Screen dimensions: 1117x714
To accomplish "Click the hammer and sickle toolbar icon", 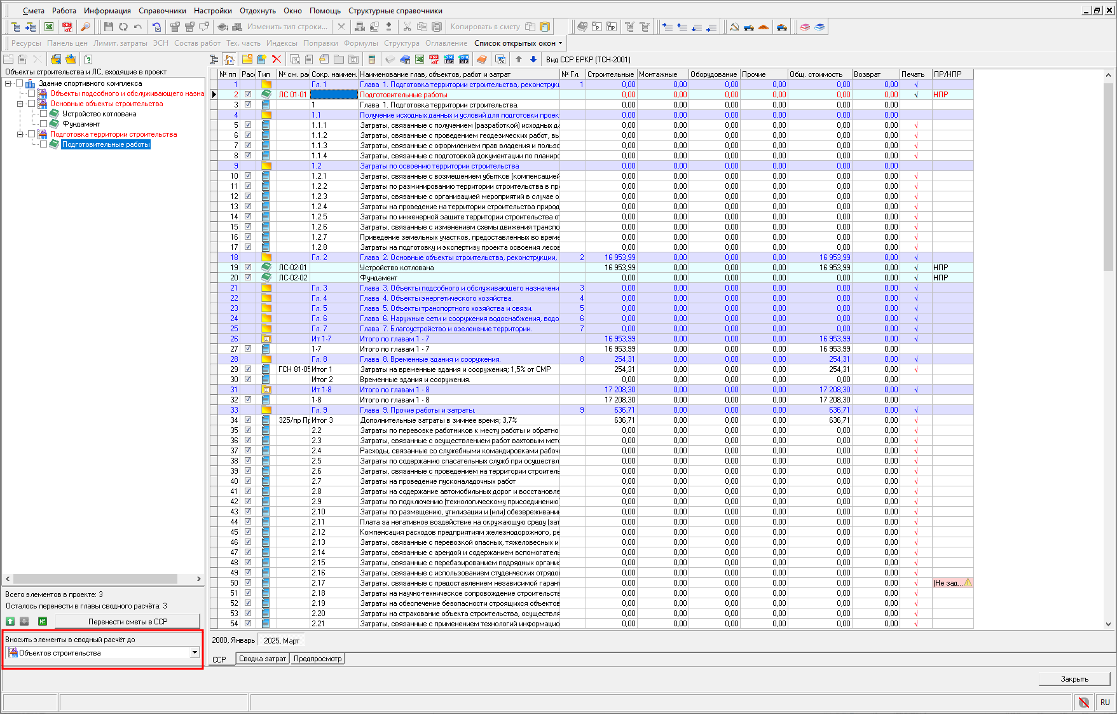I will pos(734,27).
